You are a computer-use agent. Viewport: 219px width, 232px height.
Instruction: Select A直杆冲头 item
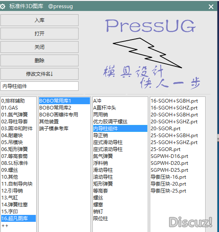coord(120,108)
